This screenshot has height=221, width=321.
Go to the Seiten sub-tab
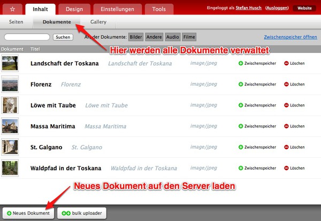(16, 22)
